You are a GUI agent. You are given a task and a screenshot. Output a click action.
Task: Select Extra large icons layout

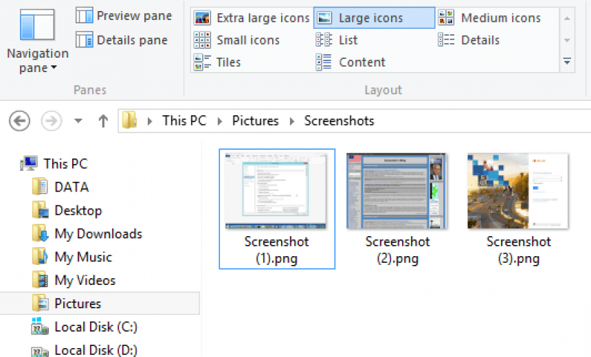(x=252, y=18)
